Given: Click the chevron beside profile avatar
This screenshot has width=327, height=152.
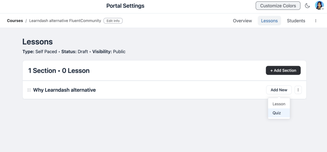Looking at the screenshot, I should coord(323,9).
